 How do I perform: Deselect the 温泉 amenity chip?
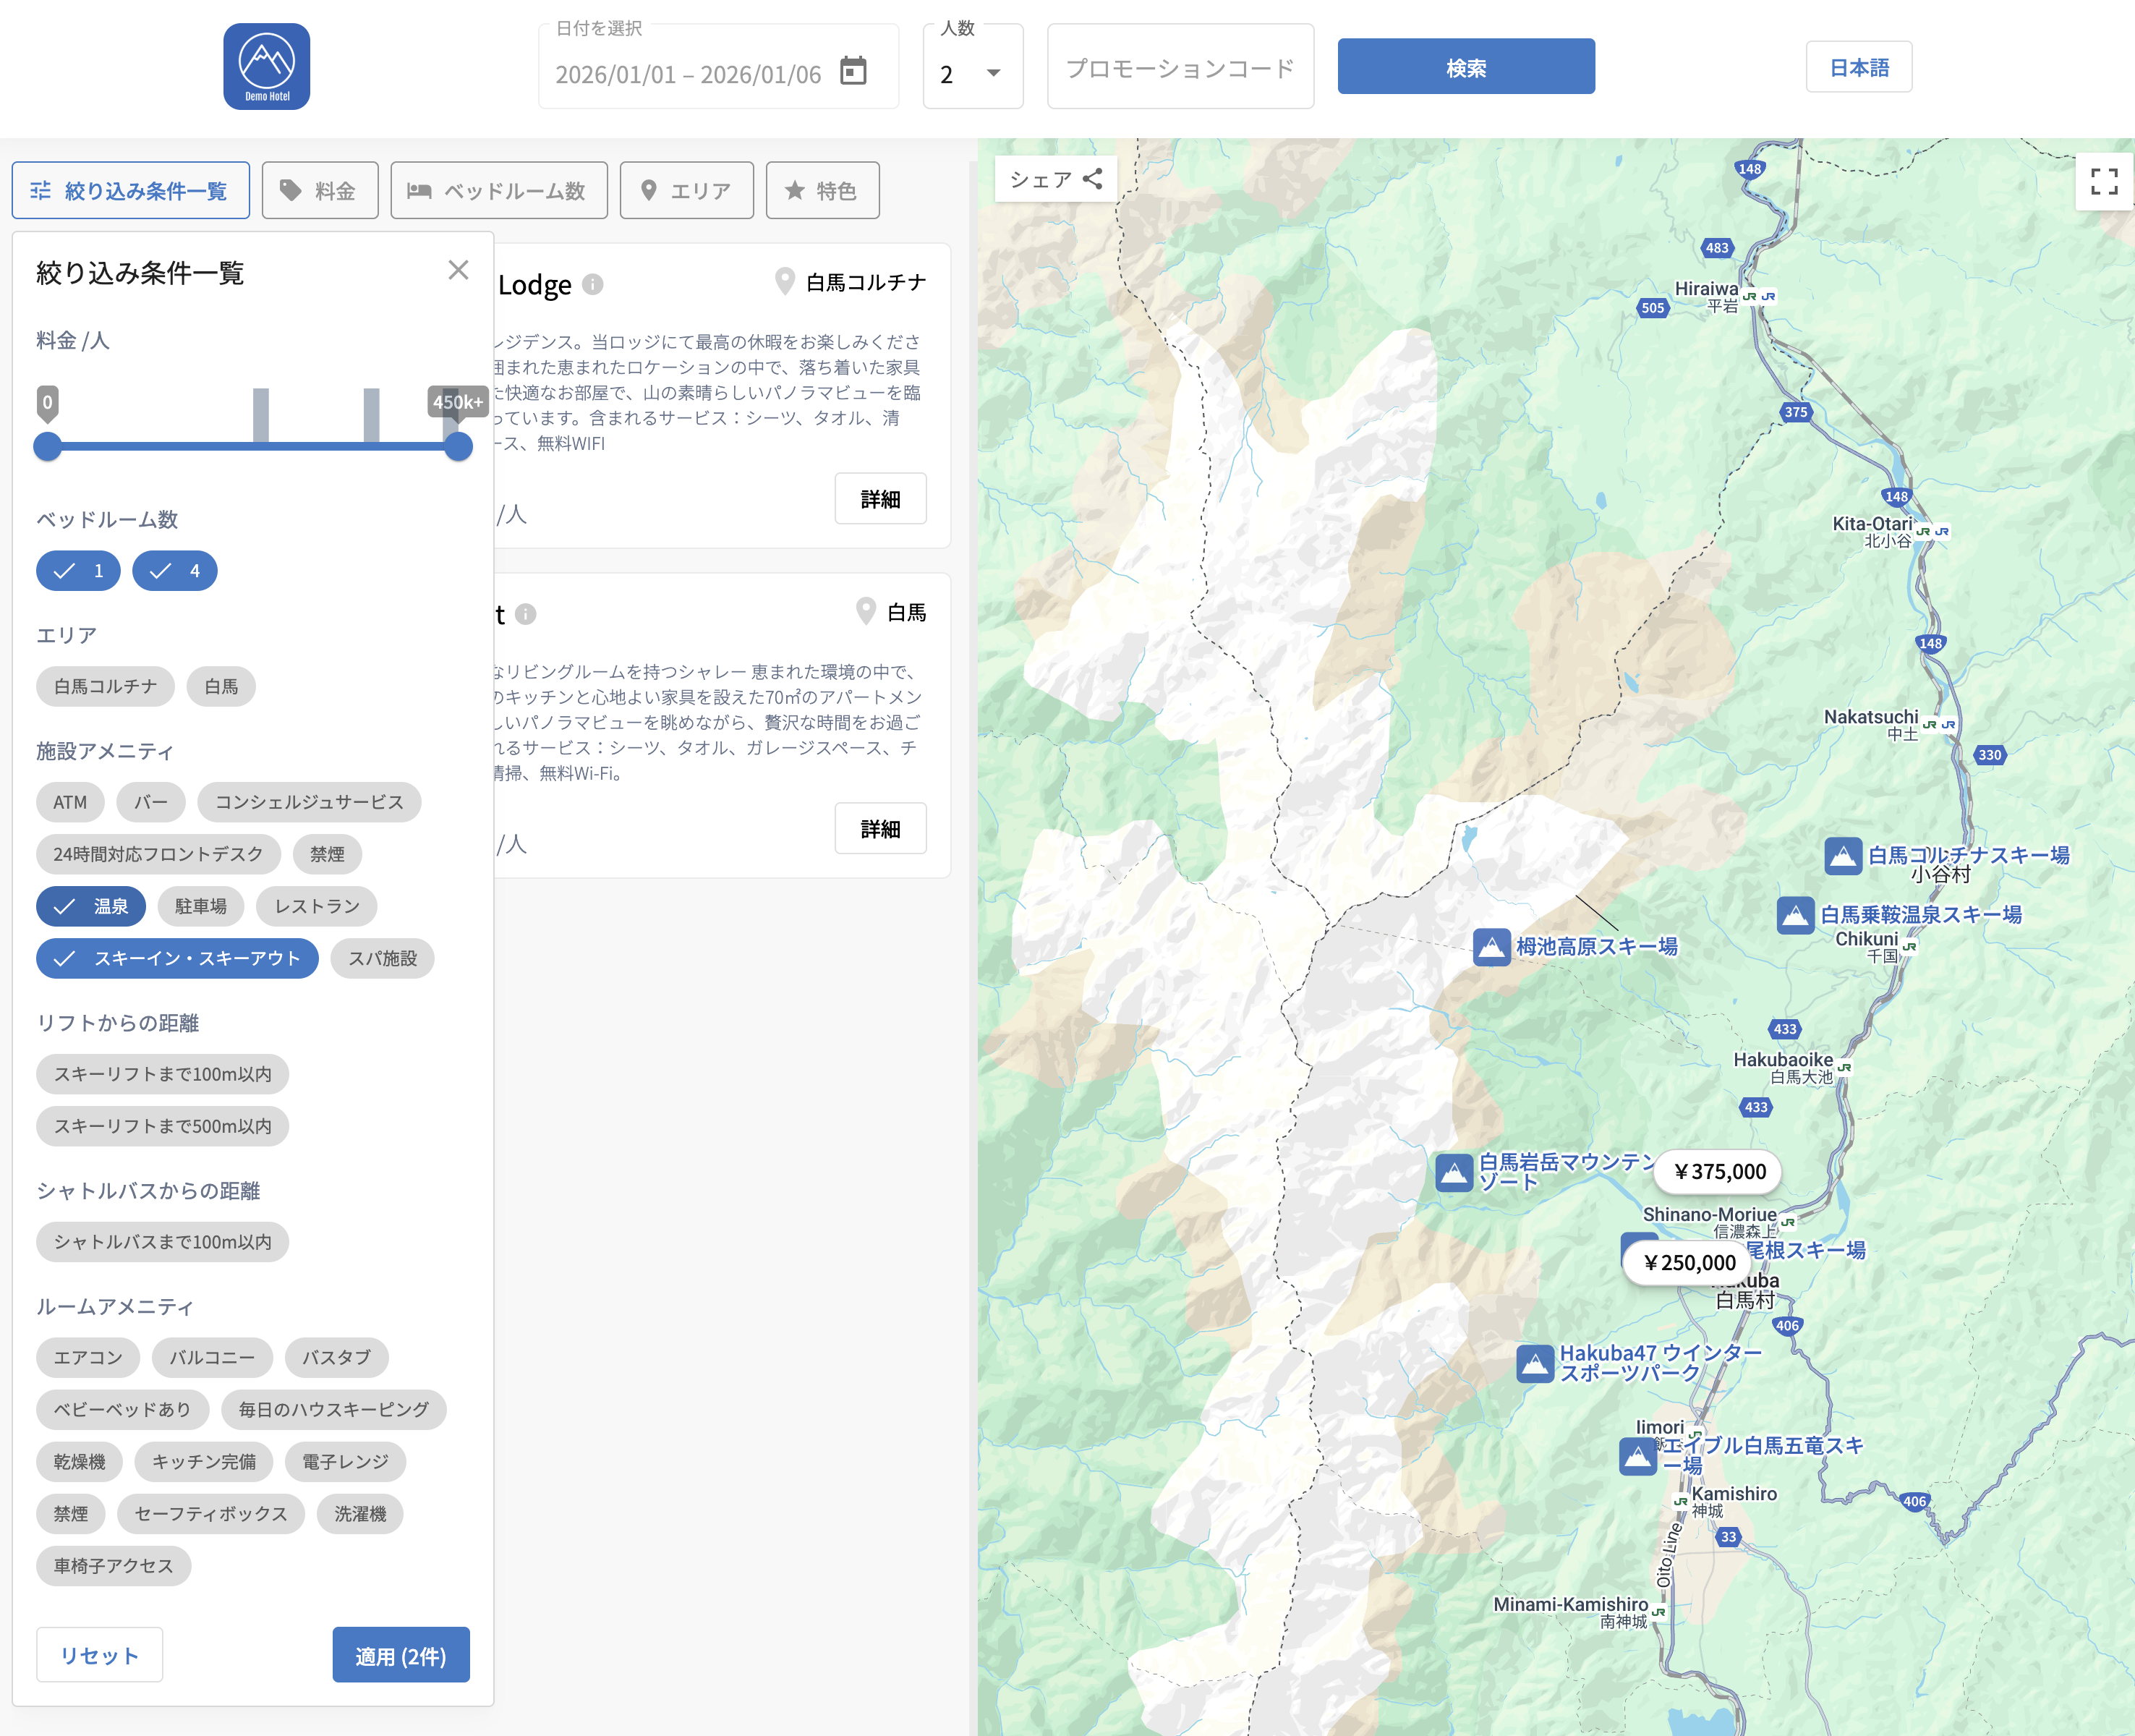[91, 906]
